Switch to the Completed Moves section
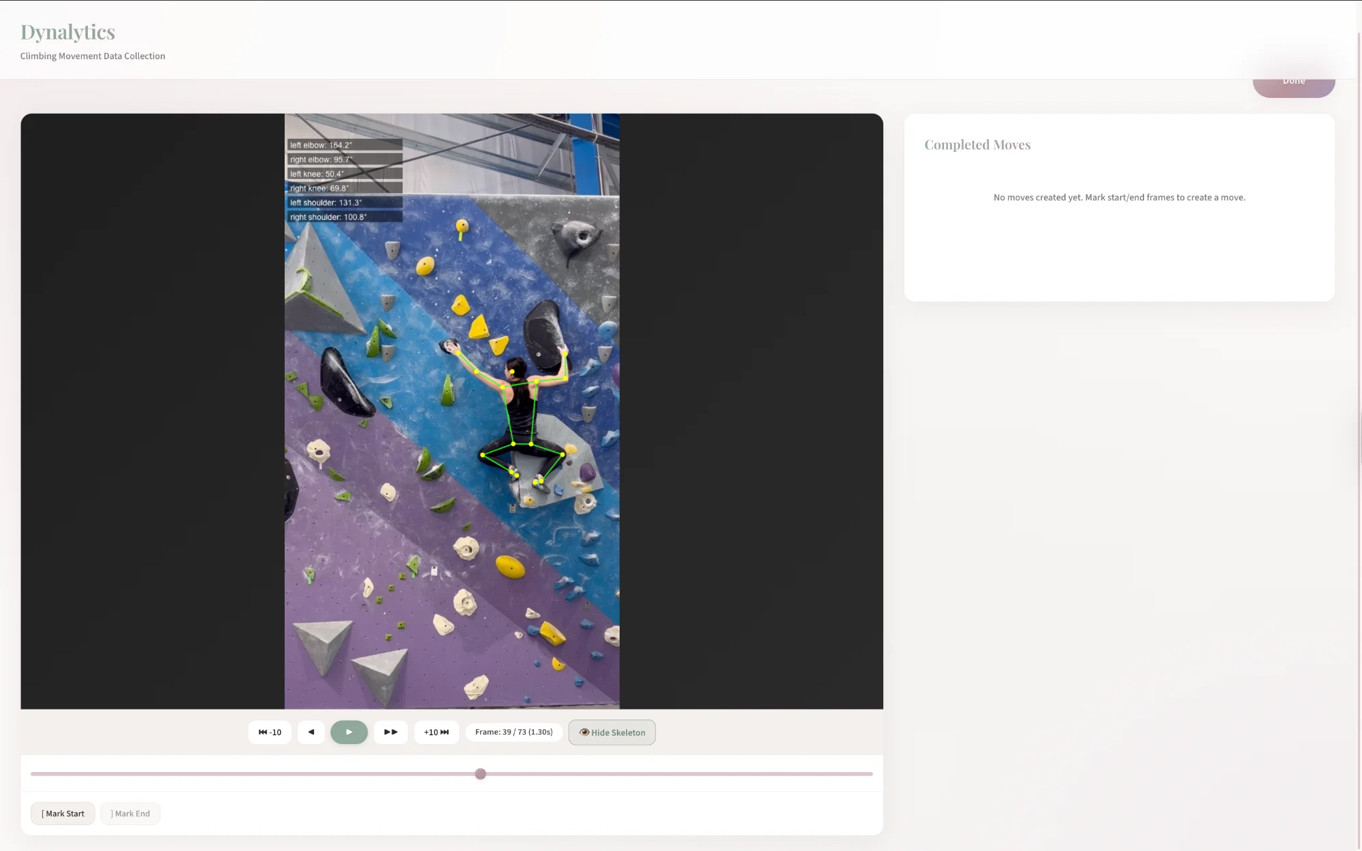Screen dimensions: 1362x851 [977, 144]
